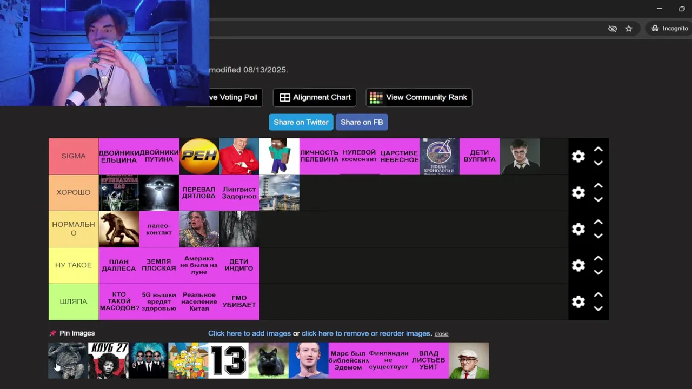Image resolution: width=692 pixels, height=389 pixels.
Task: Select the SIGMA tier label
Action: [x=74, y=156]
